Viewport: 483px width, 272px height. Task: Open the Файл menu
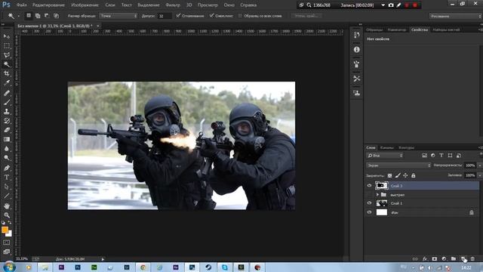coord(21,5)
